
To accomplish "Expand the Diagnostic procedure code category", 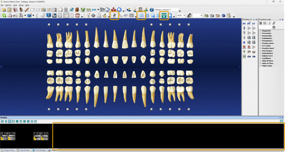I will point(261,31).
